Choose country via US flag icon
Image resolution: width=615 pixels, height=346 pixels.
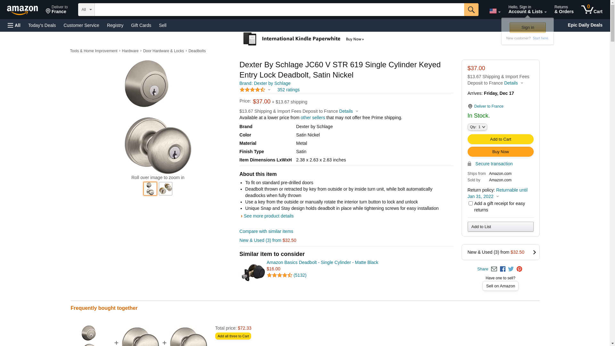point(495,11)
